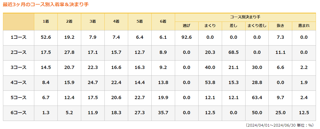Click the まくり差し column header

257,26
